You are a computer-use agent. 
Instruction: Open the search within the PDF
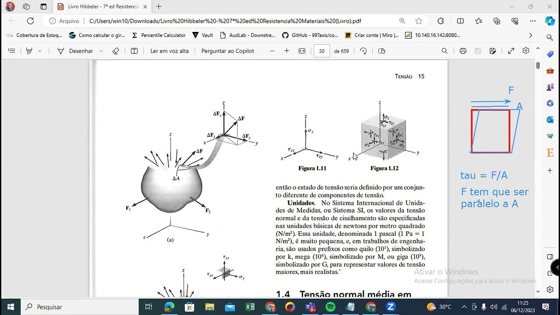(x=444, y=51)
